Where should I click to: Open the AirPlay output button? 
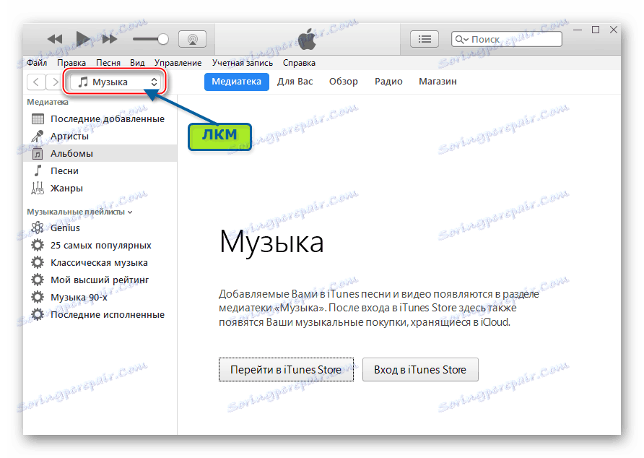click(x=192, y=39)
